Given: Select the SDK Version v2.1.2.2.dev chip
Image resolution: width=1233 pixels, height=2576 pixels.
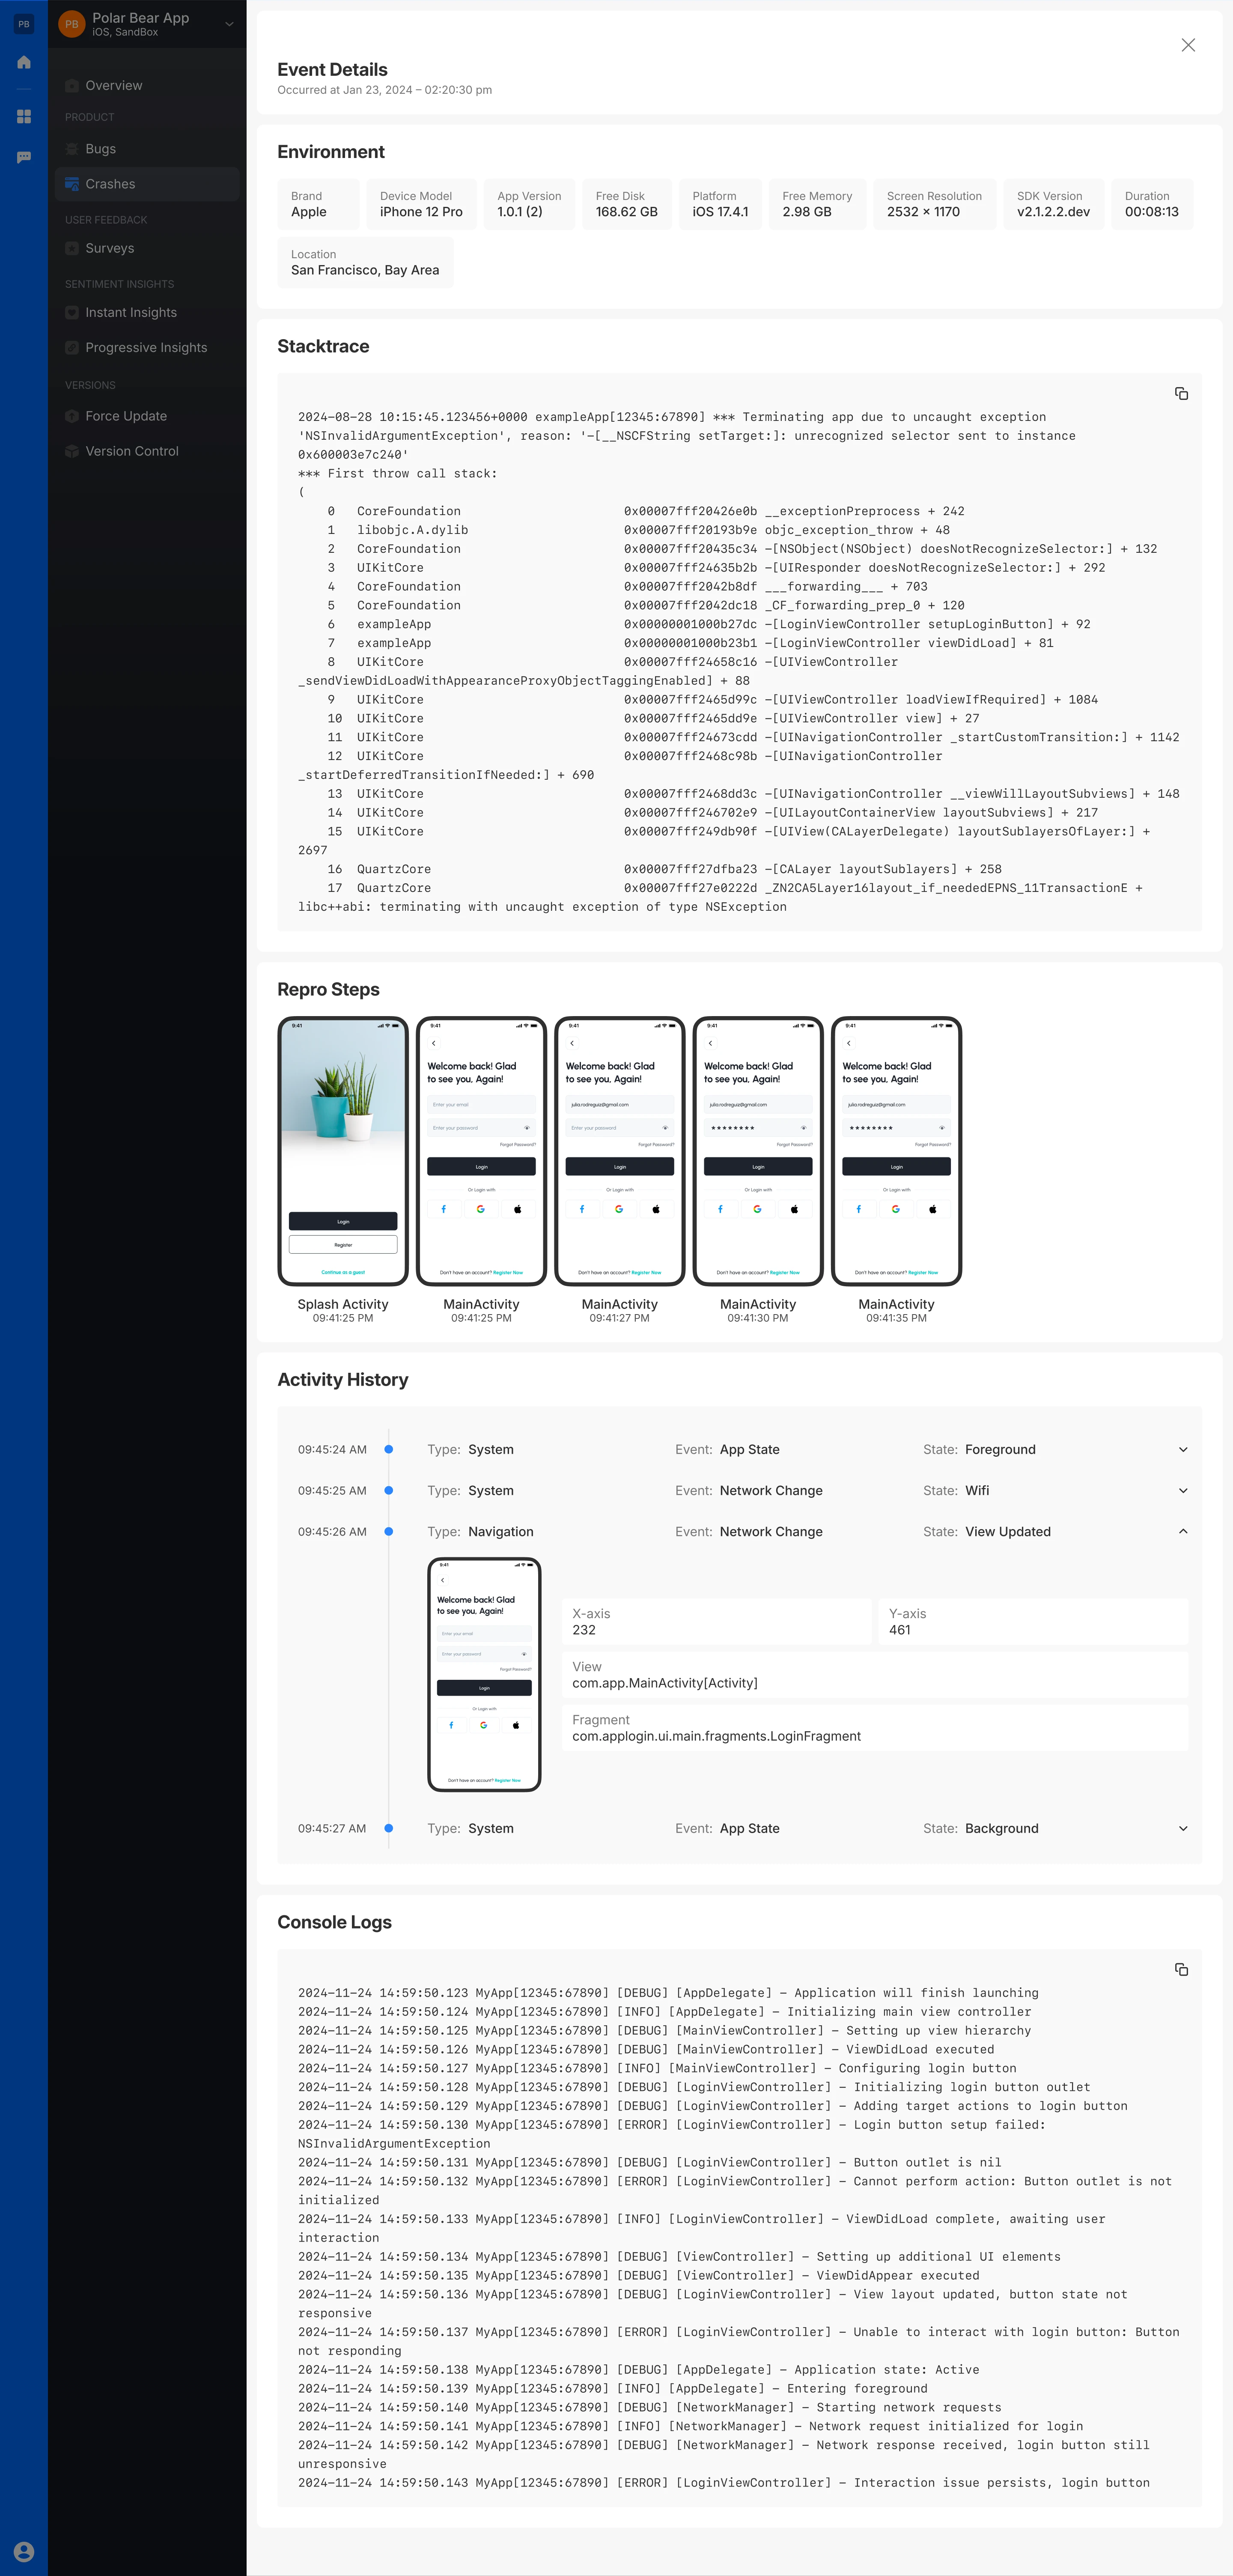Looking at the screenshot, I should (1053, 204).
